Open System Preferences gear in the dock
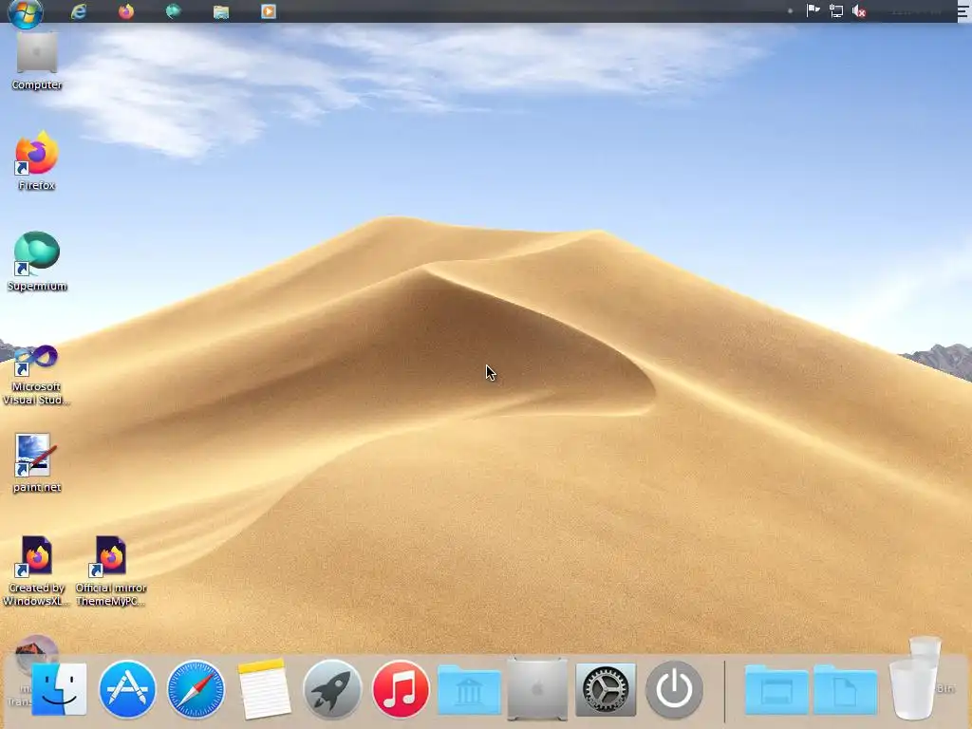 pos(606,689)
